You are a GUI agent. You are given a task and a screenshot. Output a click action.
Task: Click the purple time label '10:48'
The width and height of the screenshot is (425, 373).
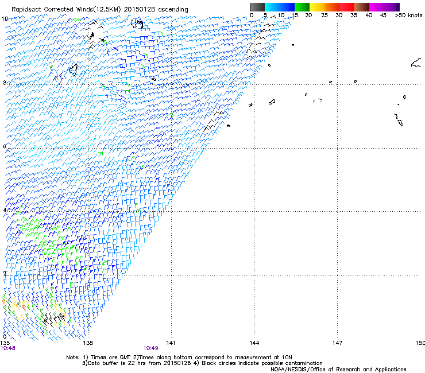click(8, 348)
